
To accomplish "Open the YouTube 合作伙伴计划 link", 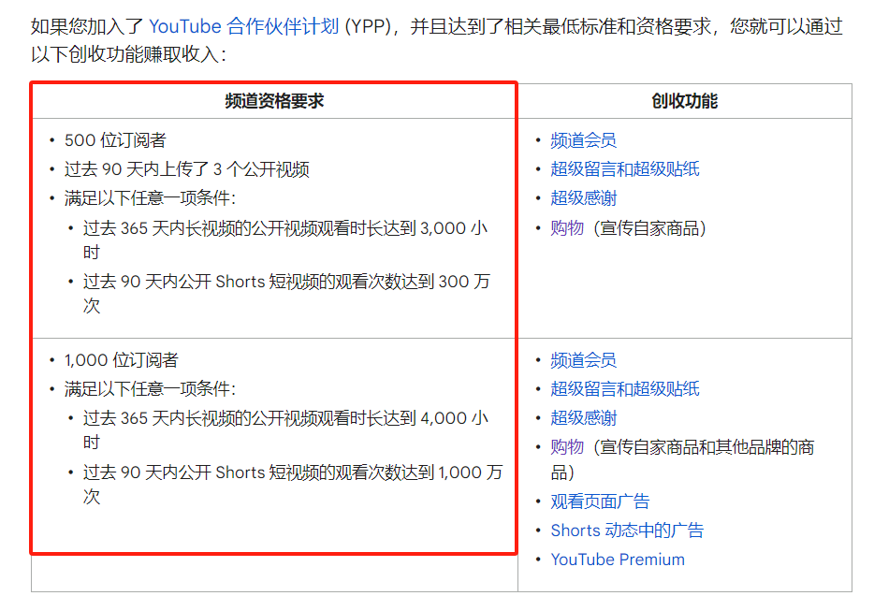I will coord(243,26).
